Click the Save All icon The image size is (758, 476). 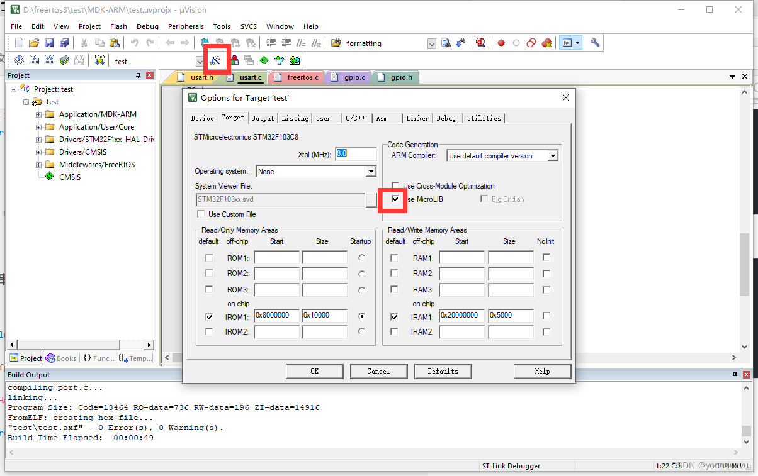point(64,43)
